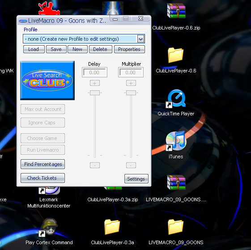Minimize the LiveMacro 09 window

click(115, 19)
